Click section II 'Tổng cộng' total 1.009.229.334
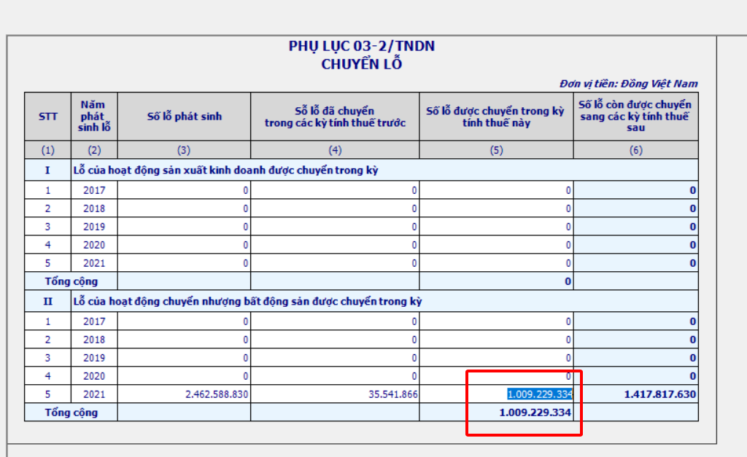This screenshot has width=747, height=457. (535, 413)
